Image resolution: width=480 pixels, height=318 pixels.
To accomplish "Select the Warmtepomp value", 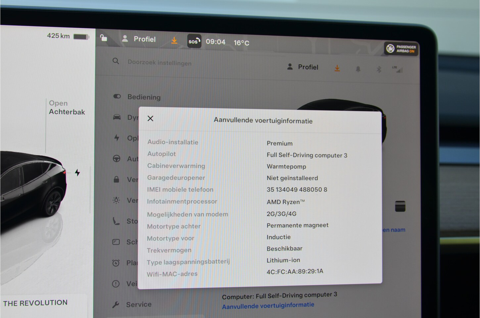I will coord(286,167).
